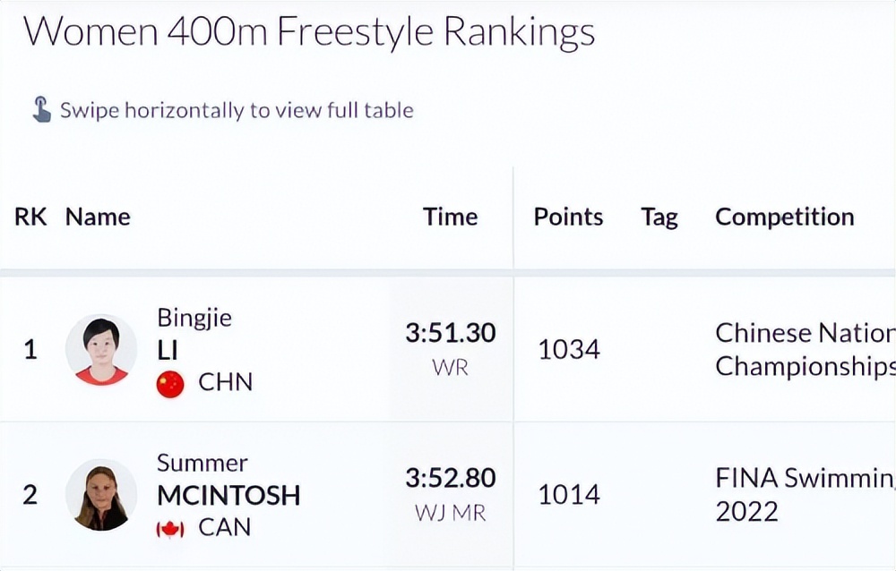896x571 pixels.
Task: Sort by Points column header
Action: coord(568,217)
